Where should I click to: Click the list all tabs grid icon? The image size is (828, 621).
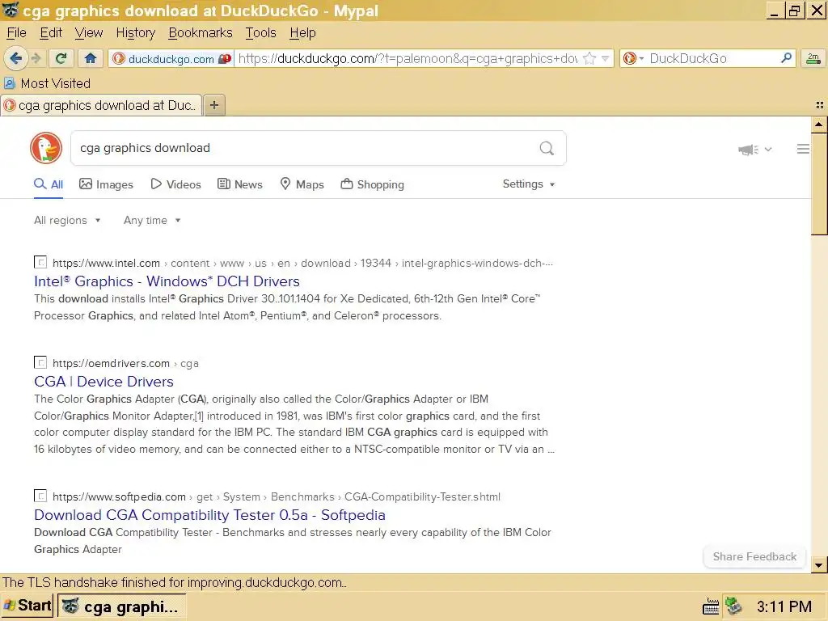(820, 105)
